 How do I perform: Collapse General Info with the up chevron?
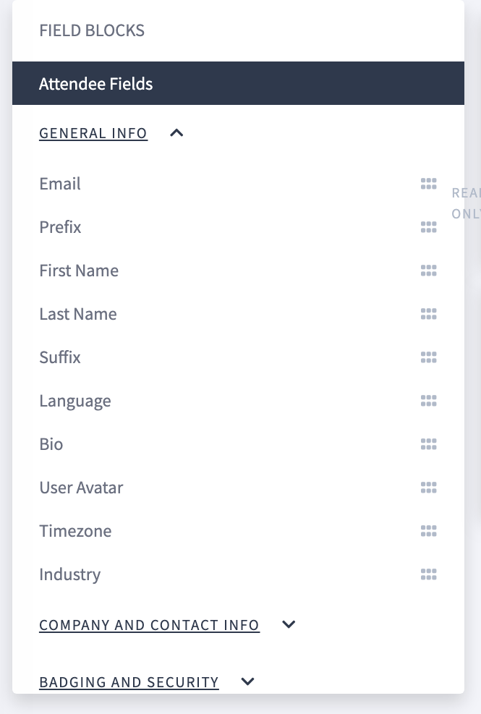[x=176, y=133]
